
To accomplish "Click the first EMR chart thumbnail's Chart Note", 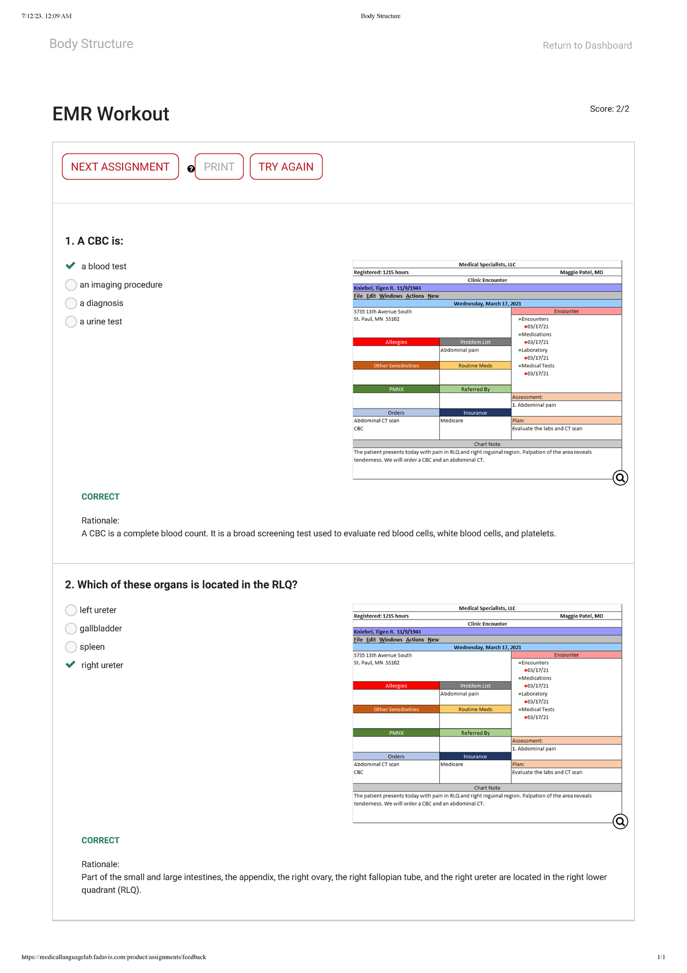I will pos(487,444).
